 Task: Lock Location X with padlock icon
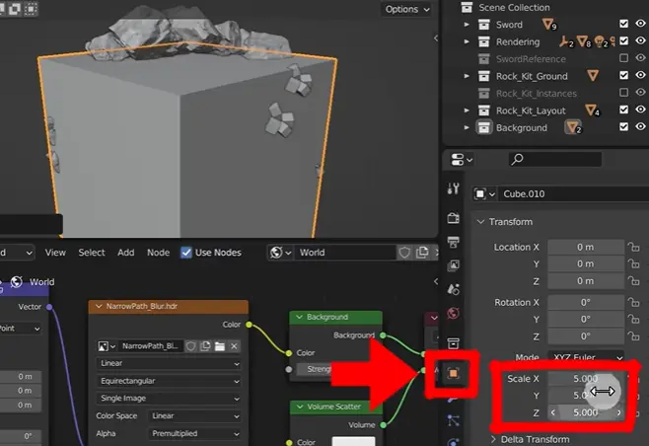click(633, 248)
